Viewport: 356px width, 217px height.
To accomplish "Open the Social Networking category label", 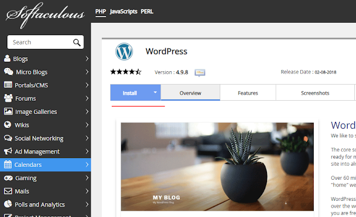I will tap(39, 138).
